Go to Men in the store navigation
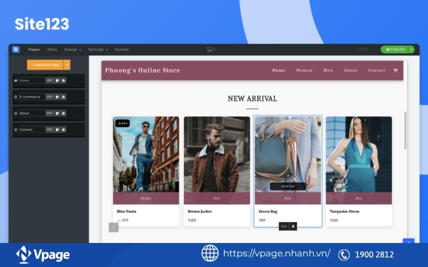 [328, 70]
